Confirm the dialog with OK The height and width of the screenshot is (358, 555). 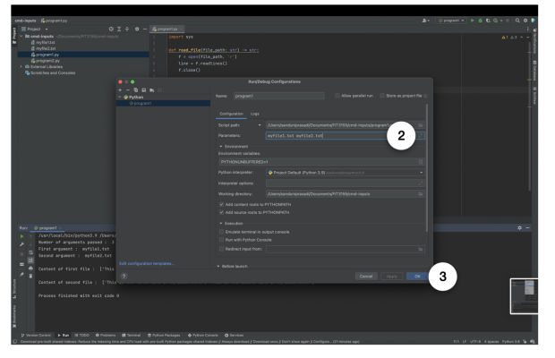[417, 277]
